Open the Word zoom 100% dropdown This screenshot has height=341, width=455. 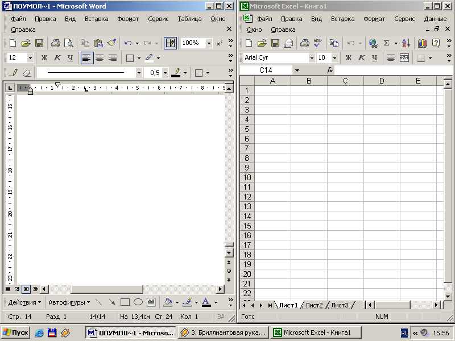coord(209,44)
